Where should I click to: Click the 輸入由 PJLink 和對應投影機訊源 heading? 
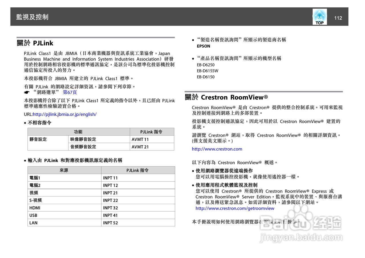75,160
